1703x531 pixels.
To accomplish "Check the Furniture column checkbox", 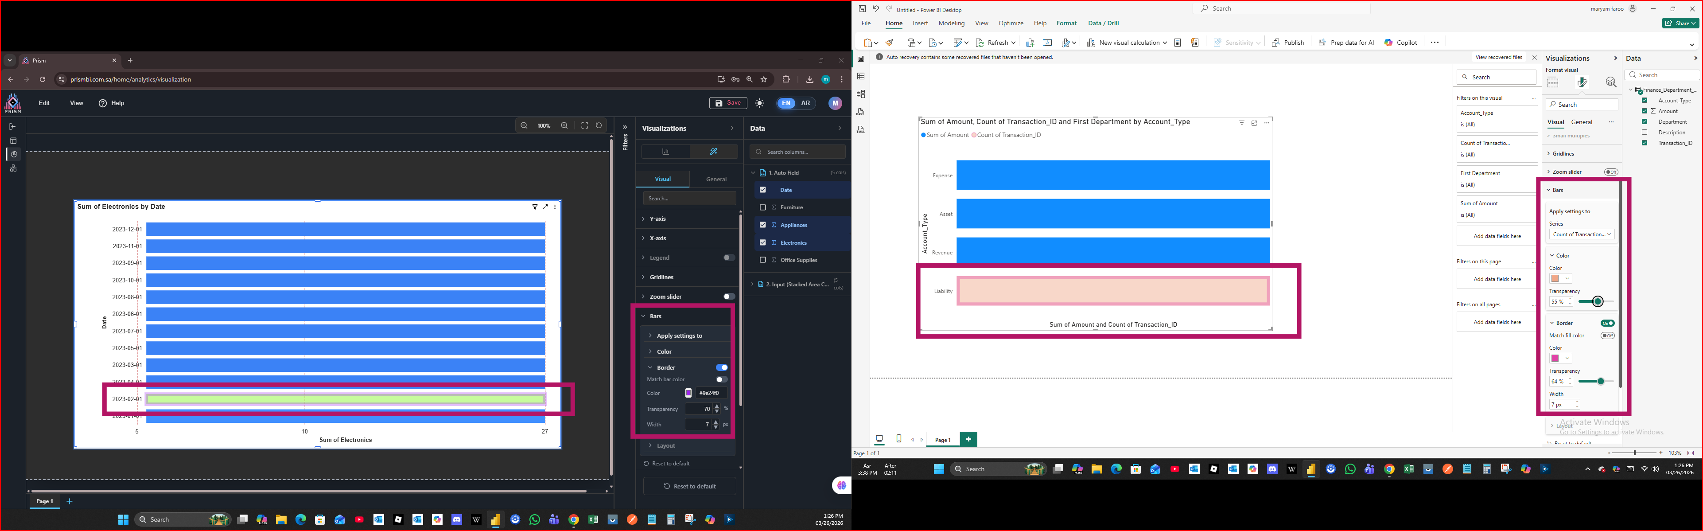I will point(762,207).
